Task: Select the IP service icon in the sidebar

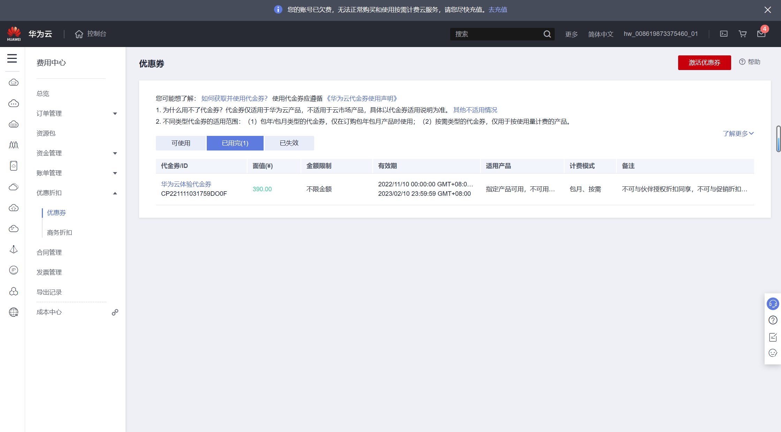Action: 13,270
